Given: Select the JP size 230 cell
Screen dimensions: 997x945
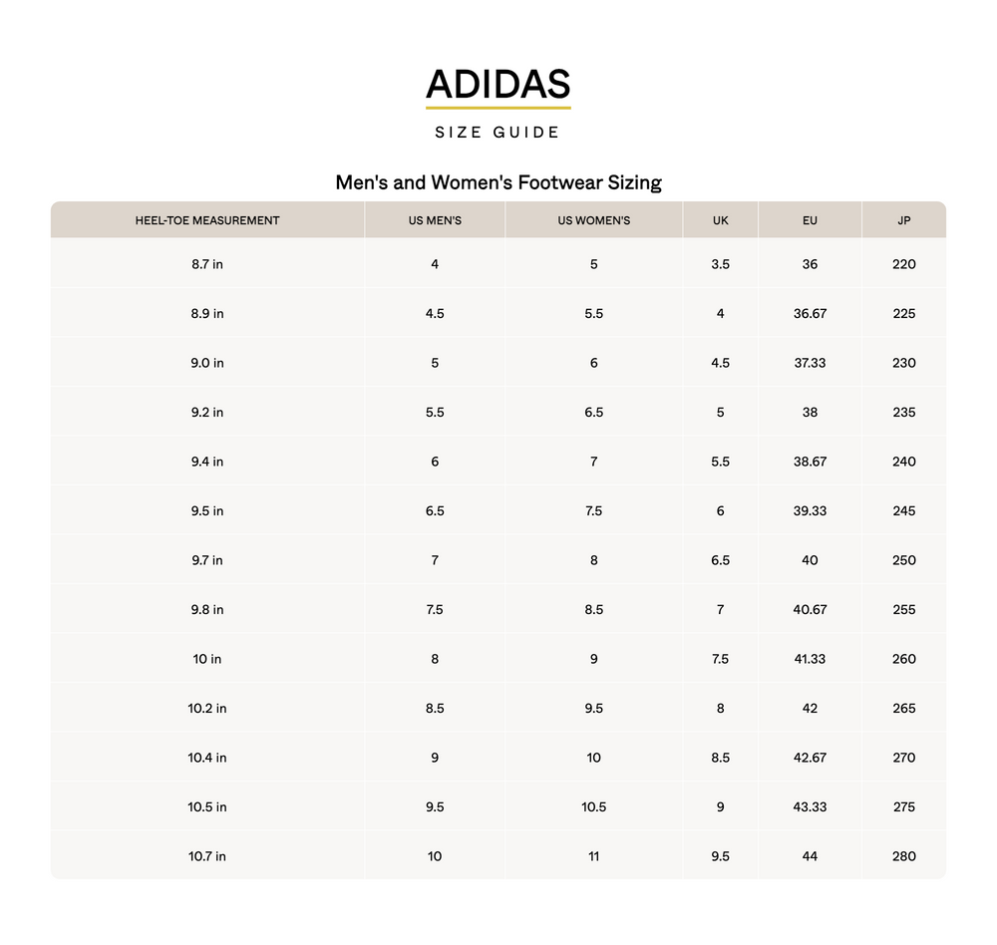Looking at the screenshot, I should pos(903,363).
